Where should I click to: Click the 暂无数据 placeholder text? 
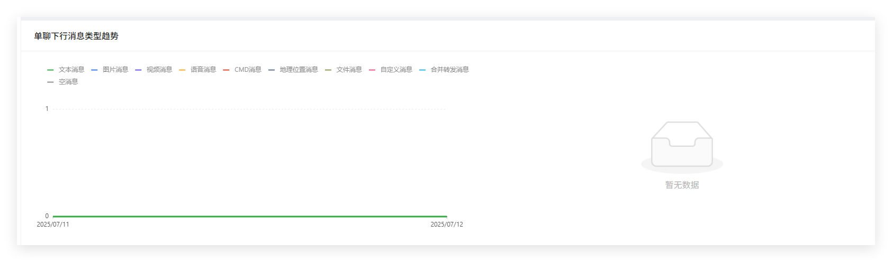coord(682,185)
